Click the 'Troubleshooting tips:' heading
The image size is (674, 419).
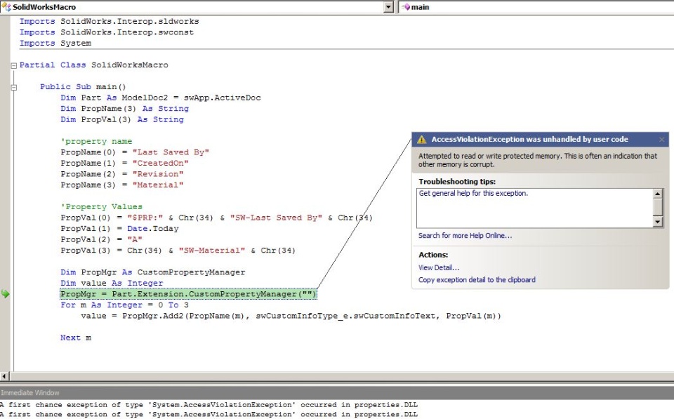point(457,182)
